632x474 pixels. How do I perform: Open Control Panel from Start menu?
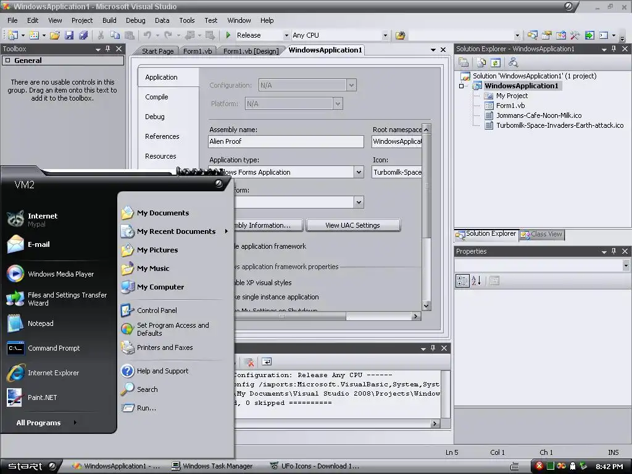[157, 310]
